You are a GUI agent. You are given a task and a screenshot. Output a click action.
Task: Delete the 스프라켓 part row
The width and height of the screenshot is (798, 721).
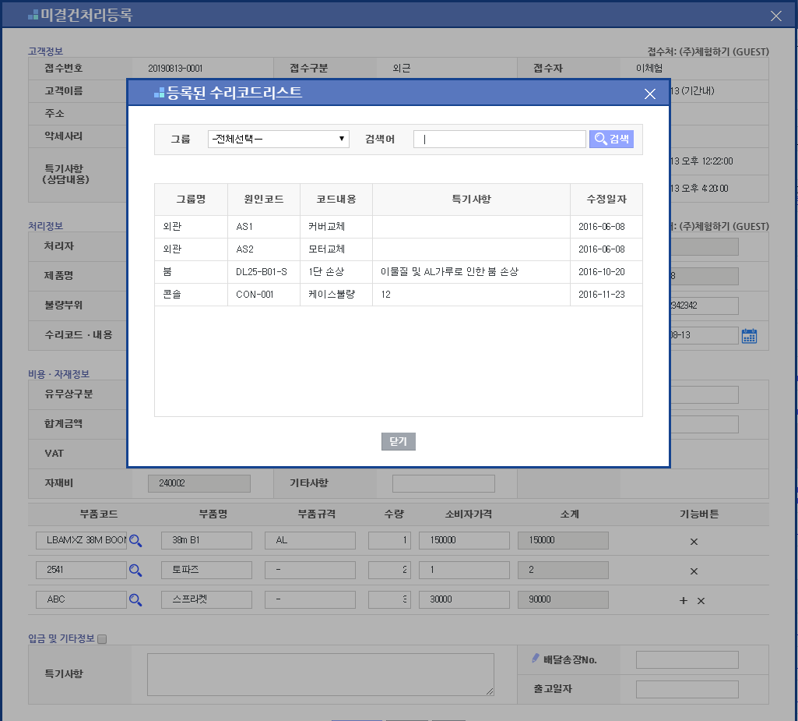[701, 600]
